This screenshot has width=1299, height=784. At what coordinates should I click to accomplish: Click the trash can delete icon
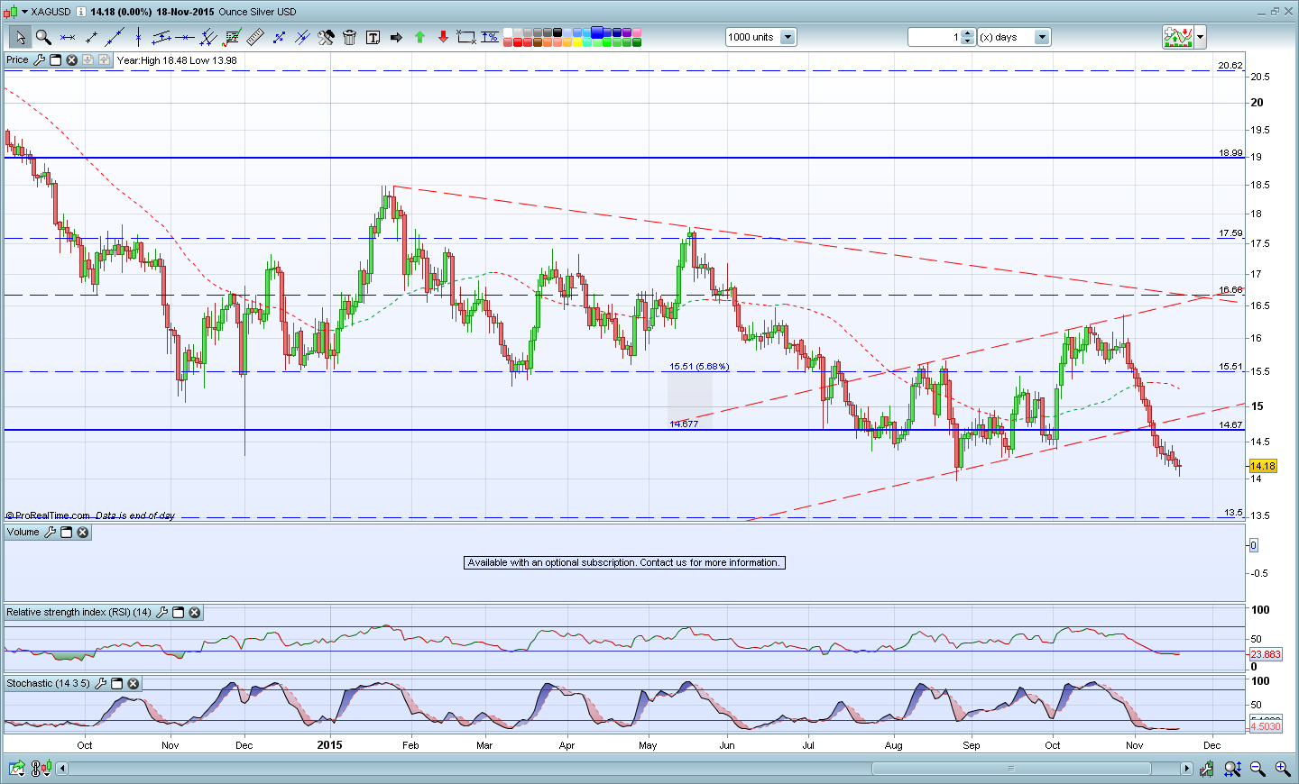tap(349, 37)
